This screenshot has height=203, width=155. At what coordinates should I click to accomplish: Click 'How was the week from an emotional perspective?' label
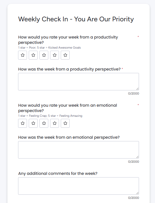(x=69, y=138)
